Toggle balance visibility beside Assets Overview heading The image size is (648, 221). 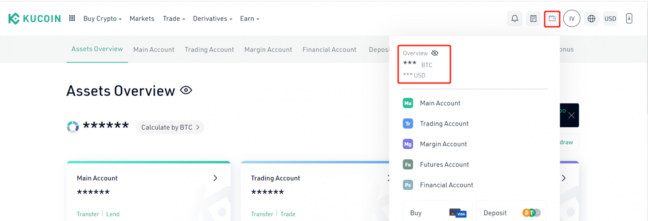pos(186,90)
